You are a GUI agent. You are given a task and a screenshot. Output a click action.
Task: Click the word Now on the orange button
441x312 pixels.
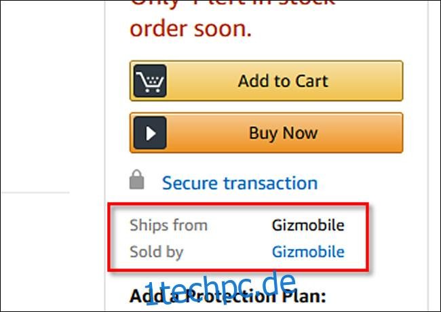click(x=301, y=133)
